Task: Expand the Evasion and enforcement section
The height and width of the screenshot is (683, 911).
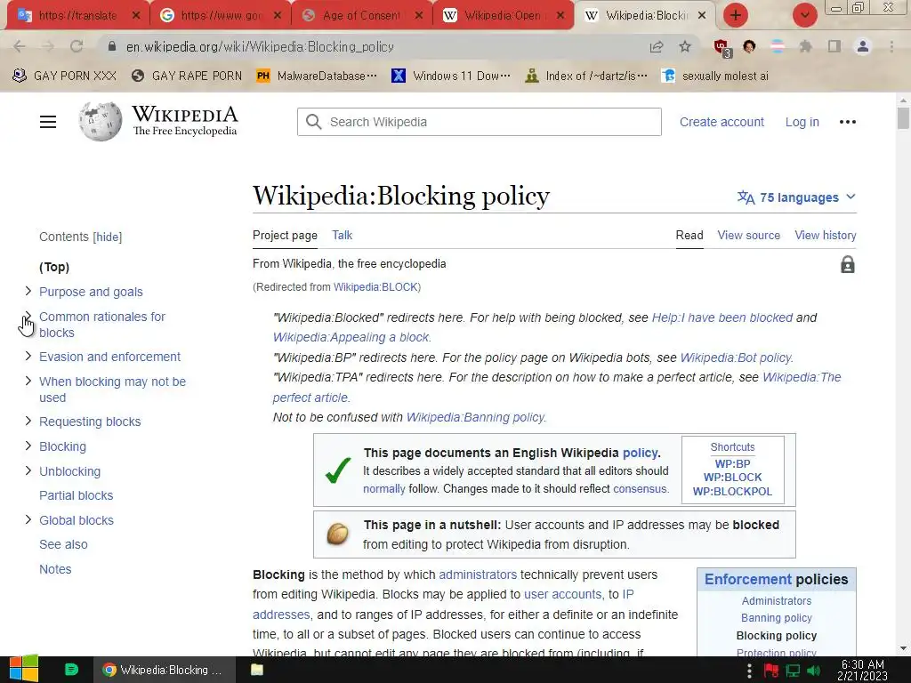Action: point(28,356)
